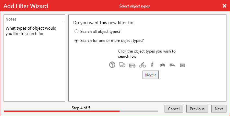The image size is (230, 116).
Task: Click 'Do you want this new filter to:' text
Action: tap(103, 23)
